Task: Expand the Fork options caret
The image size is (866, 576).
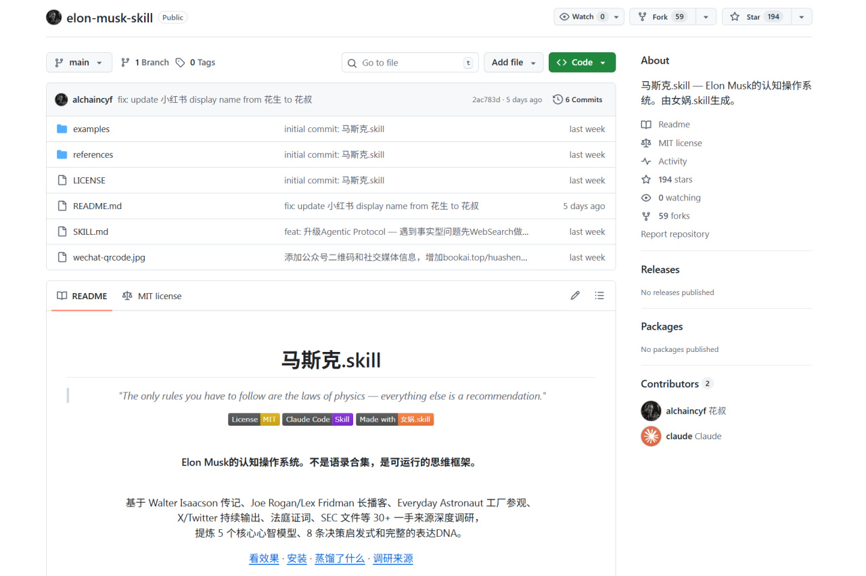Action: point(705,17)
